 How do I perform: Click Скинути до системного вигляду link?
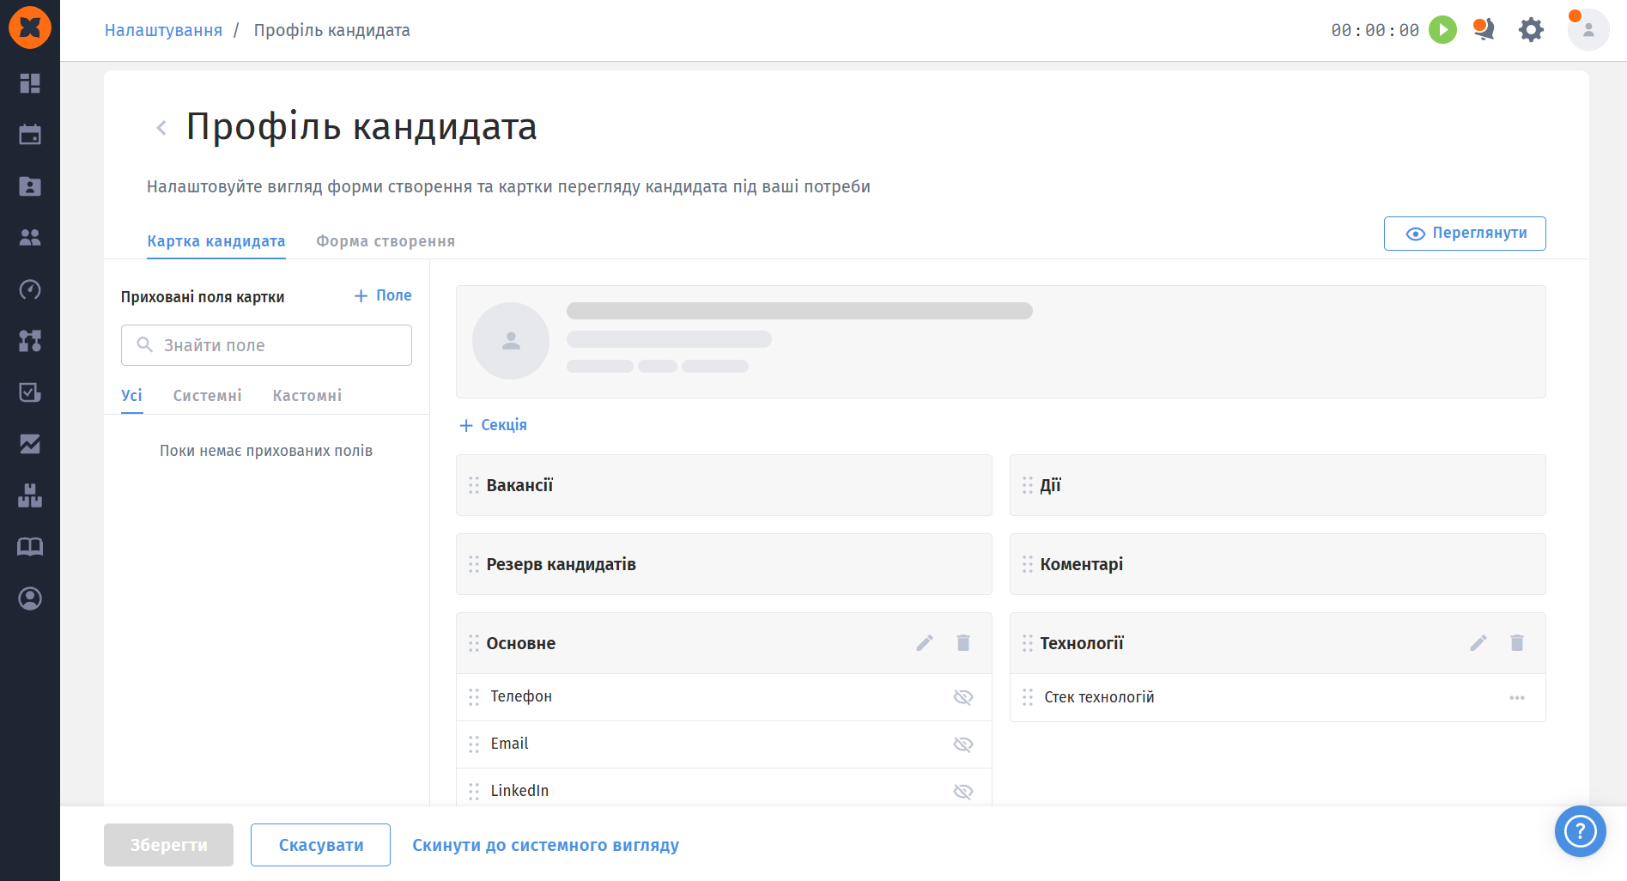point(546,845)
